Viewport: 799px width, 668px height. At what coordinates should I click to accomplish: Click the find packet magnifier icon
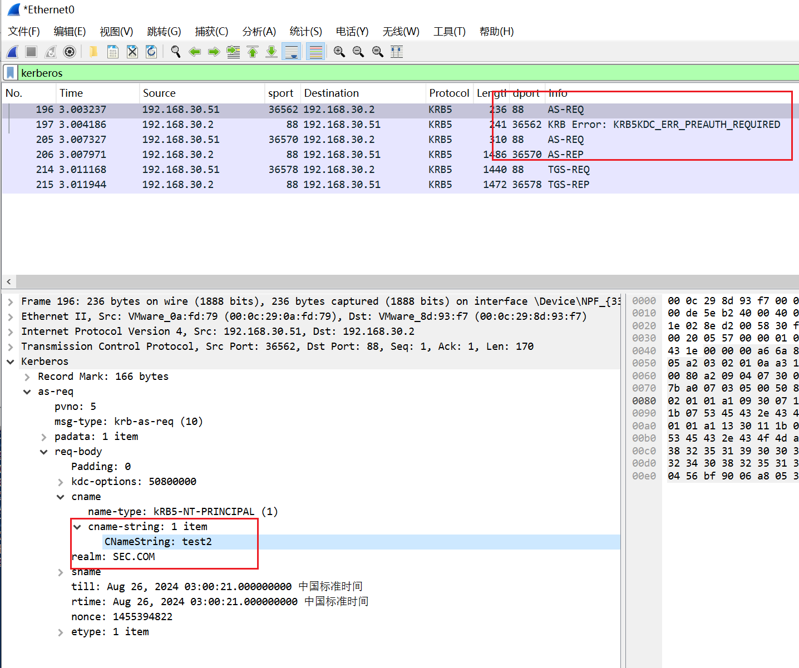pyautogui.click(x=176, y=52)
